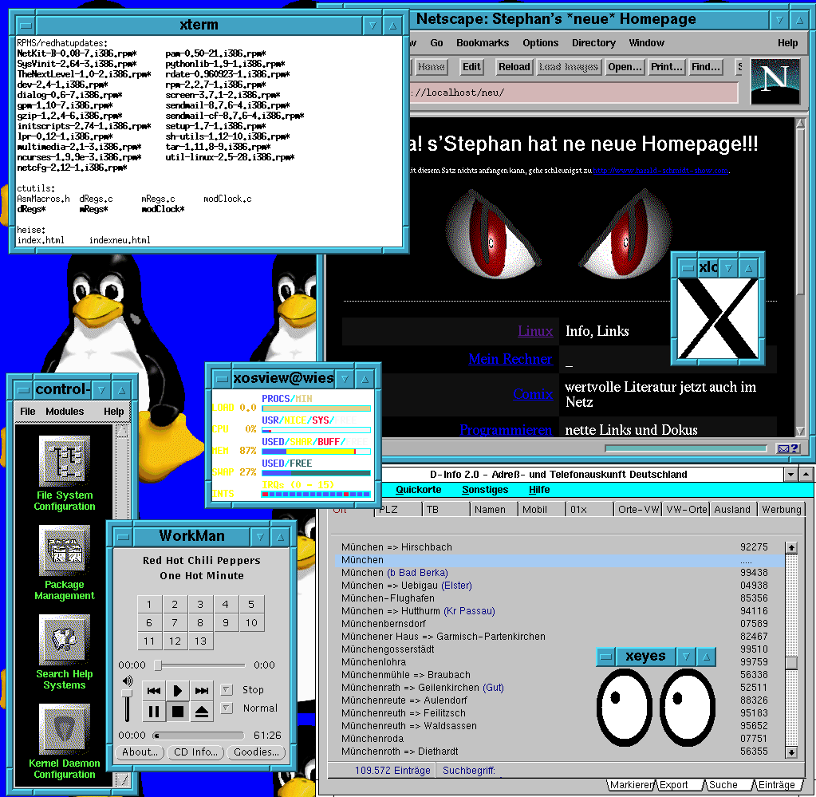This screenshot has height=797, width=816.
Task: Switch to Mobil tab in D-Info
Action: pyautogui.click(x=542, y=509)
